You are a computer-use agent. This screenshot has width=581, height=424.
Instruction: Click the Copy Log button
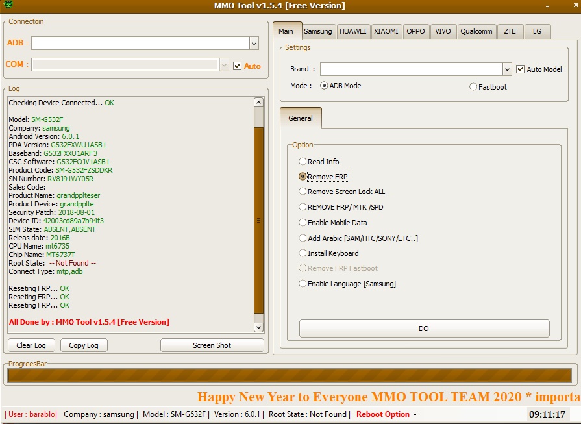(84, 345)
